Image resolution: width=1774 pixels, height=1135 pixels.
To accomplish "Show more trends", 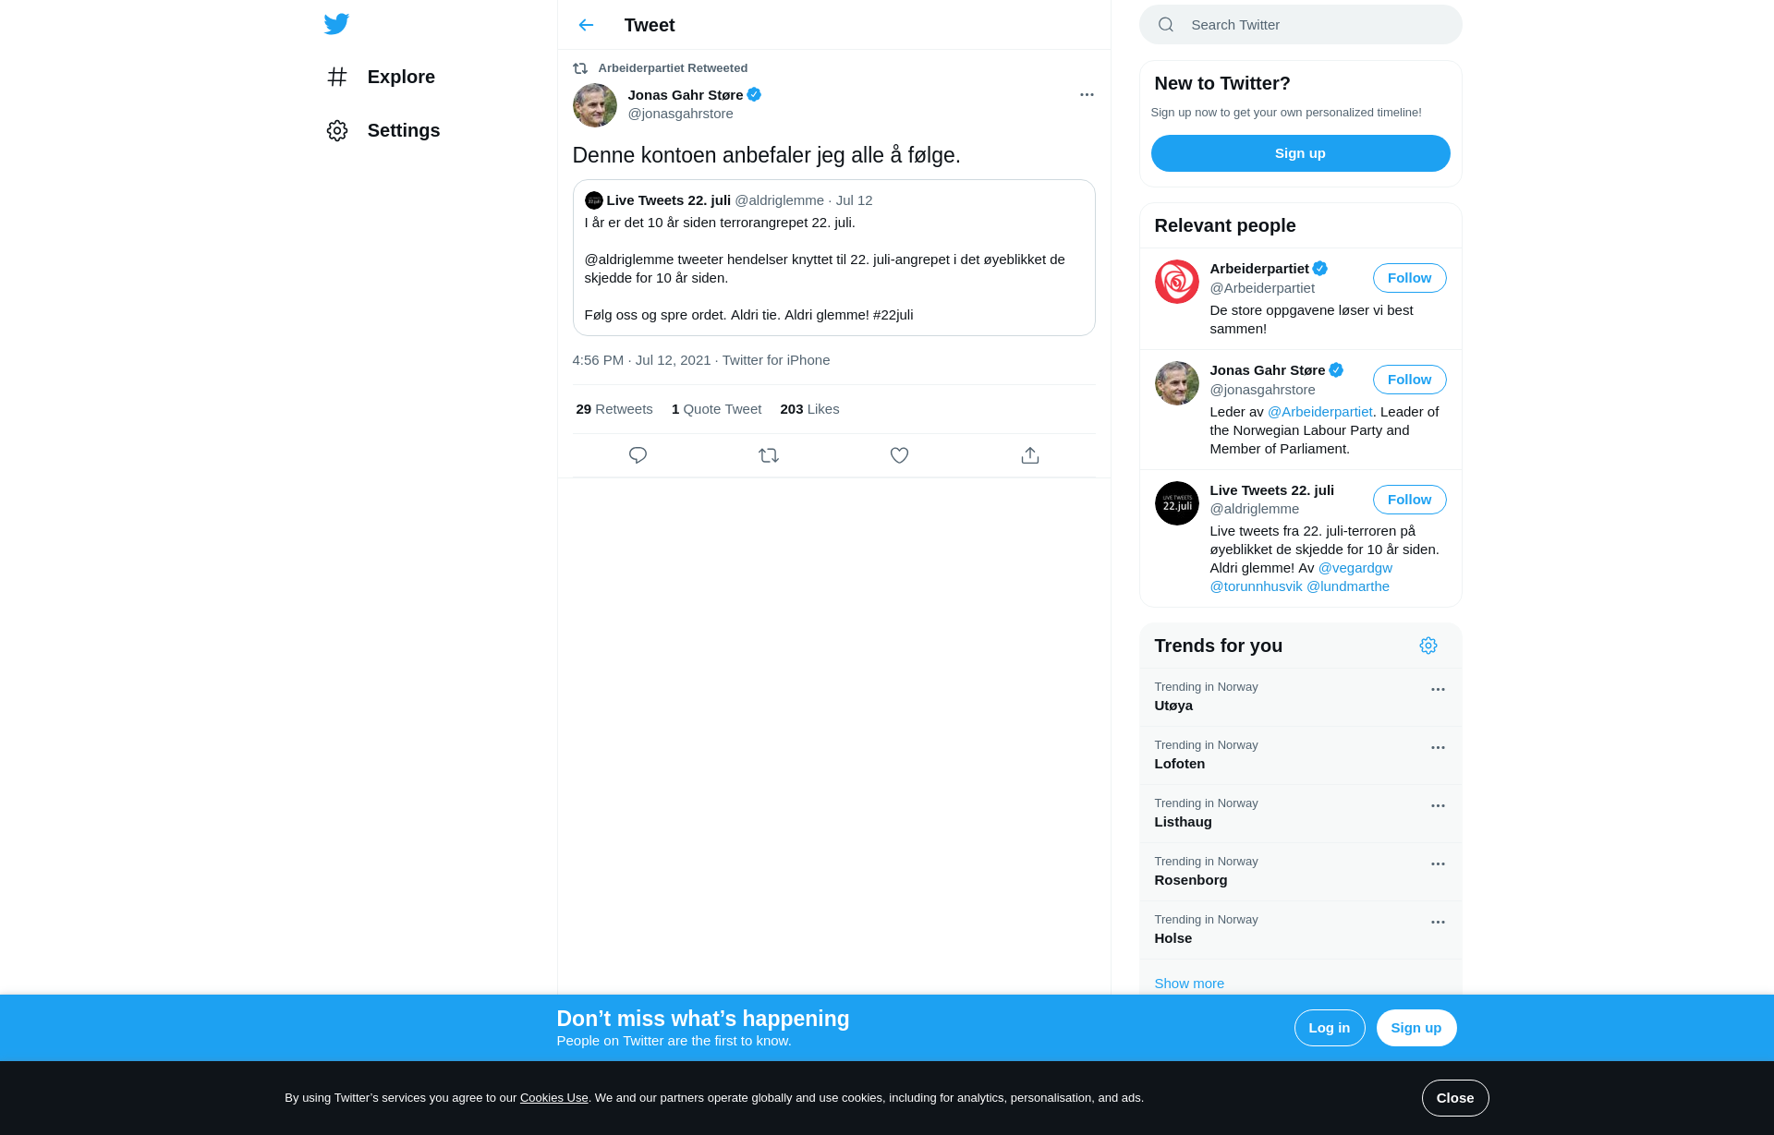I will [1188, 984].
